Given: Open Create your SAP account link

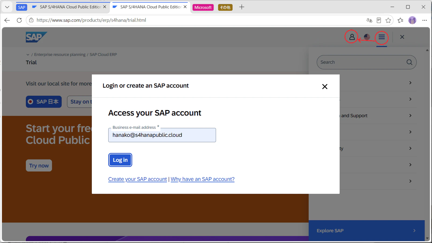Looking at the screenshot, I should (137, 179).
